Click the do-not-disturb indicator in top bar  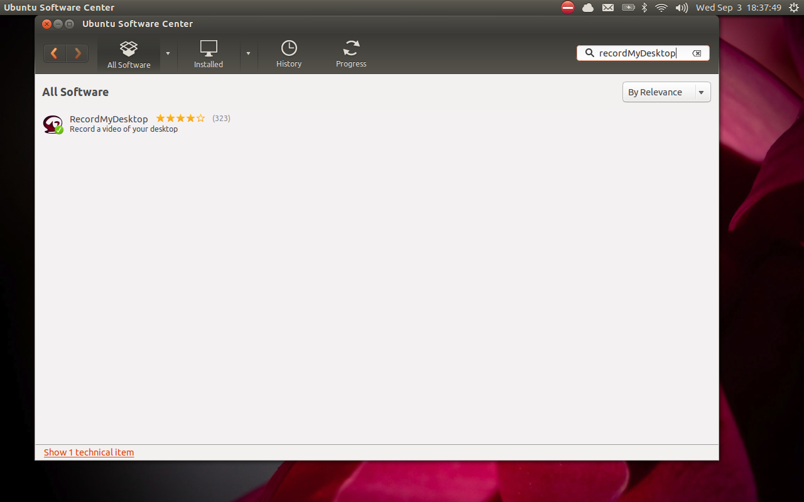(x=567, y=8)
